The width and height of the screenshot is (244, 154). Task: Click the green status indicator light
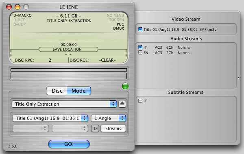click(x=125, y=86)
